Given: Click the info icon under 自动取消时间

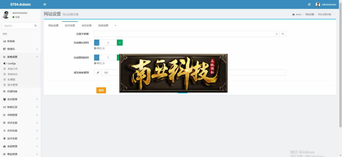Looking at the screenshot, I should coord(95,63).
